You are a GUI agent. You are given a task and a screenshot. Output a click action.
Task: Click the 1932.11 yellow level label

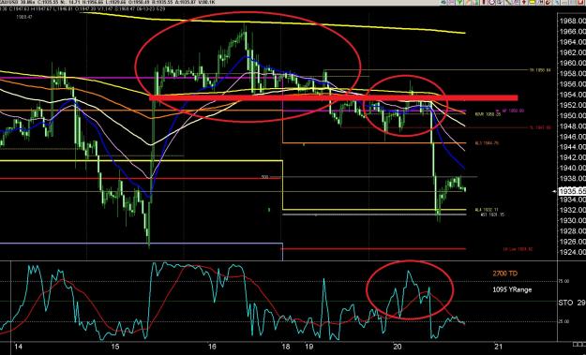point(487,210)
